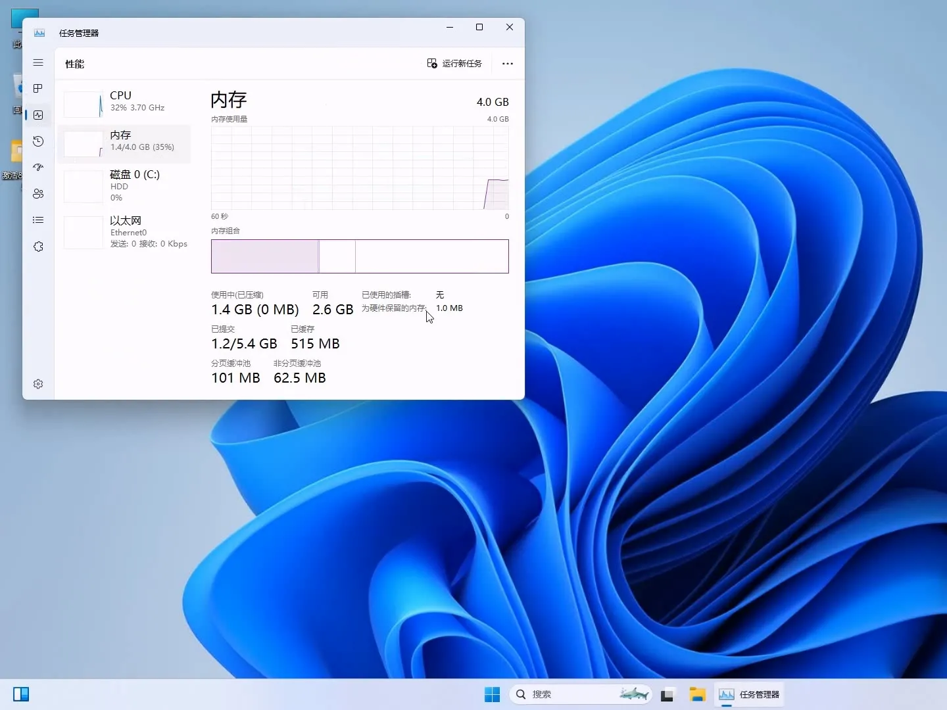Open the Services panel

pyautogui.click(x=37, y=247)
